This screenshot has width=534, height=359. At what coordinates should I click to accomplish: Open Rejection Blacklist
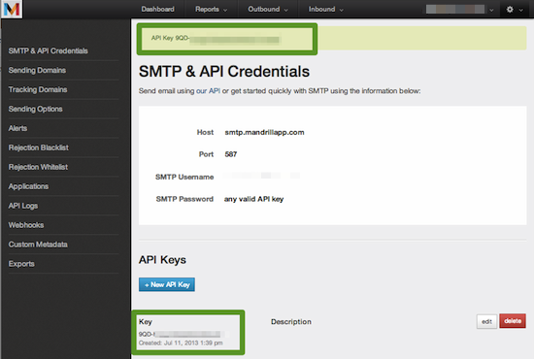39,148
